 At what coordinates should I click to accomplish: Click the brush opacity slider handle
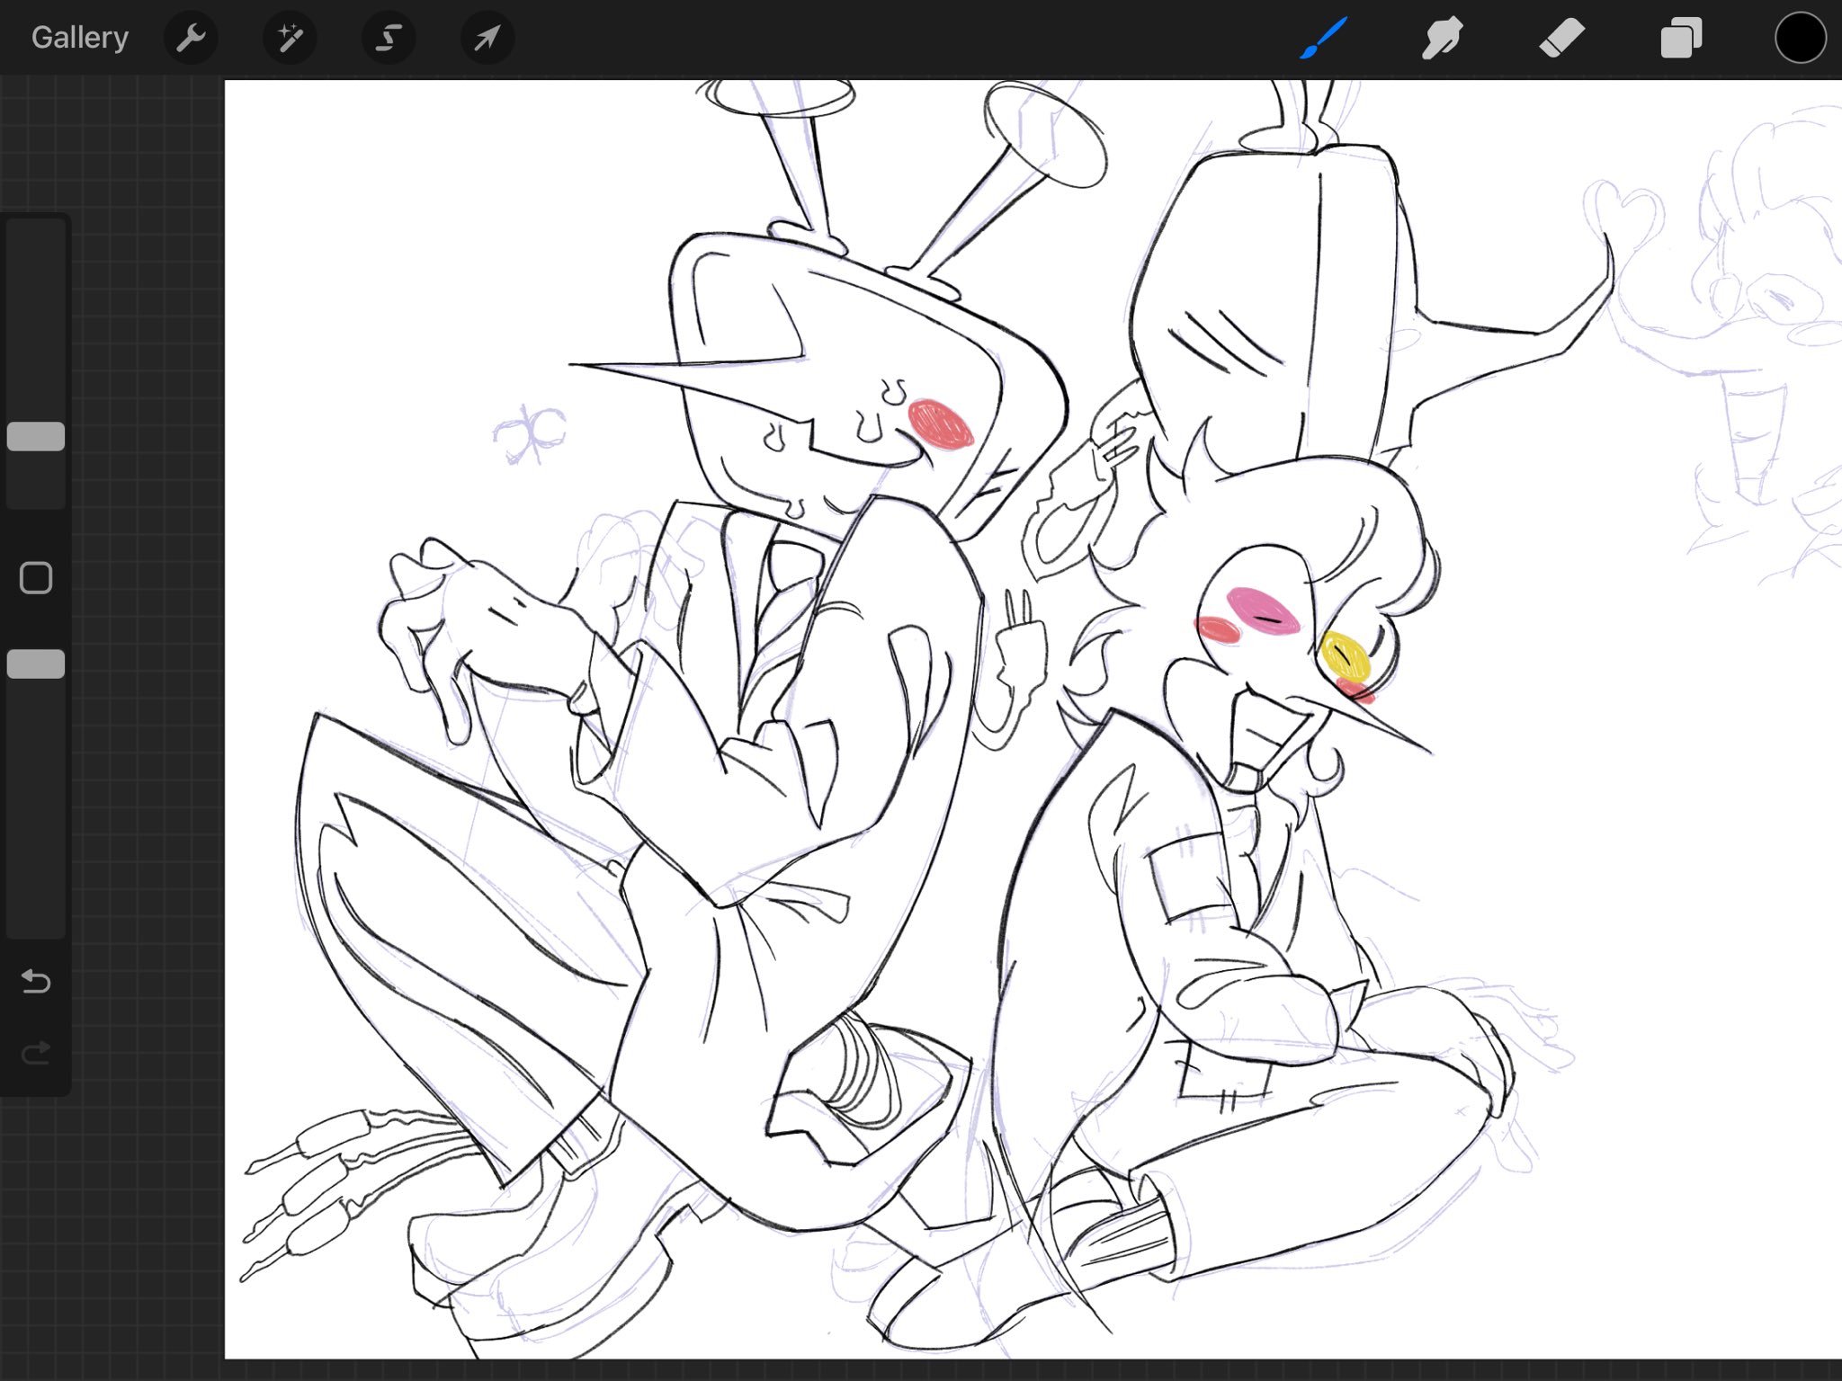tap(36, 664)
